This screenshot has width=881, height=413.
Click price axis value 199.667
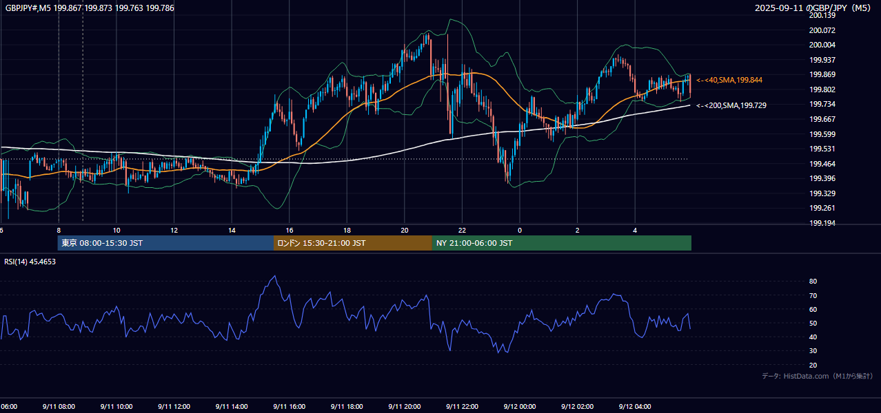[x=822, y=119]
